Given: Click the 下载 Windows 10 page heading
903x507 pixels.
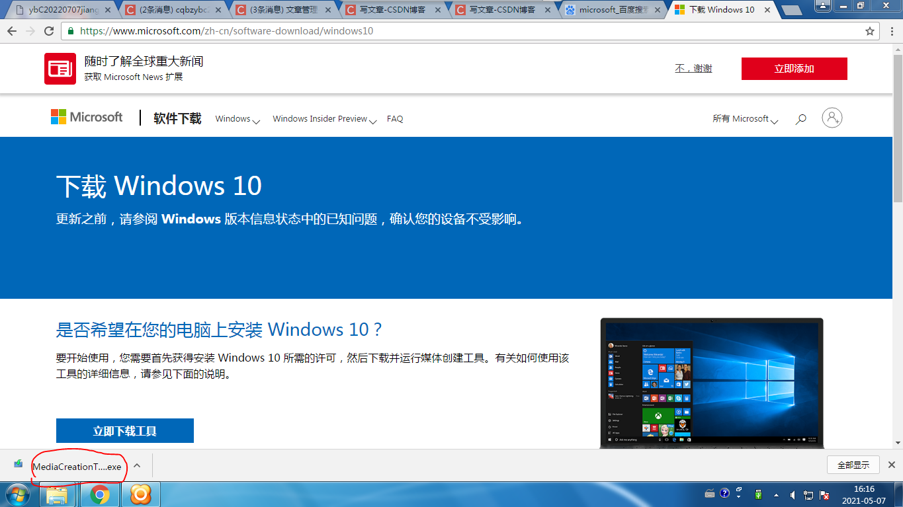Looking at the screenshot, I should click(159, 186).
